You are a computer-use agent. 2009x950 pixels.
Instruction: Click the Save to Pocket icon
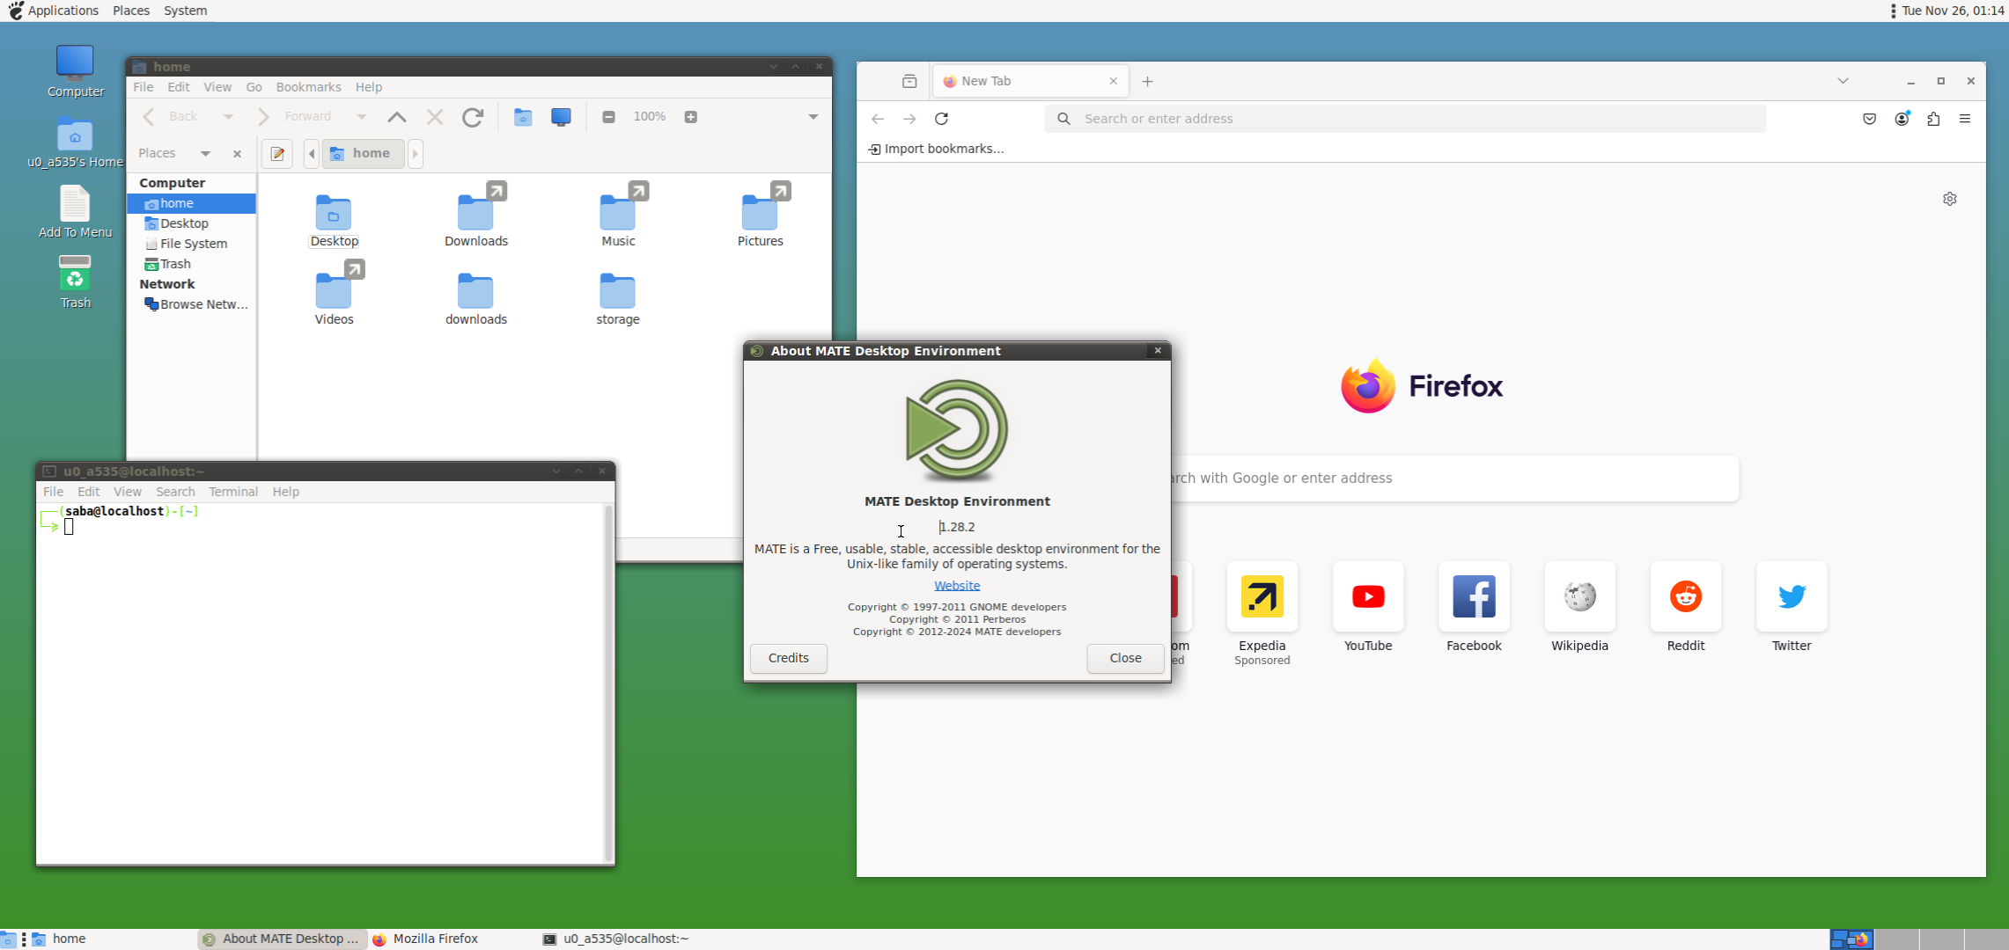pyautogui.click(x=1870, y=119)
